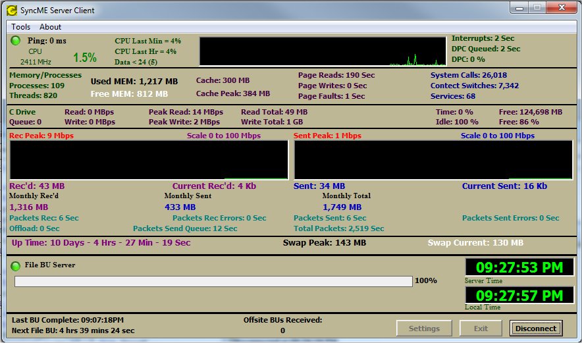
Task: Click Cache: 300 MB text
Action: pyautogui.click(x=223, y=80)
